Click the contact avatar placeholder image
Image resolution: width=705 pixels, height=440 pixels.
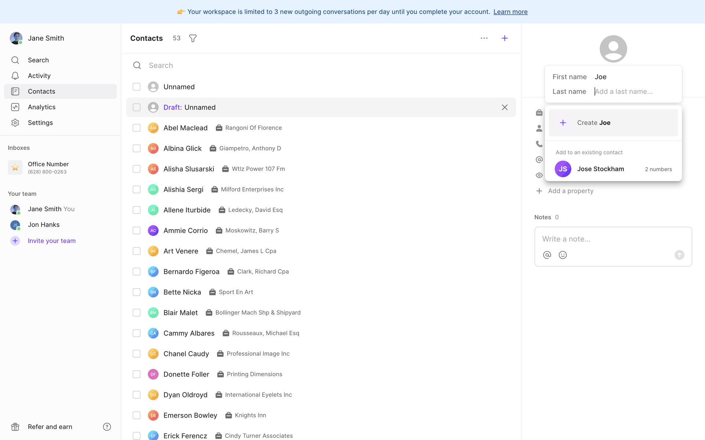pos(613,49)
